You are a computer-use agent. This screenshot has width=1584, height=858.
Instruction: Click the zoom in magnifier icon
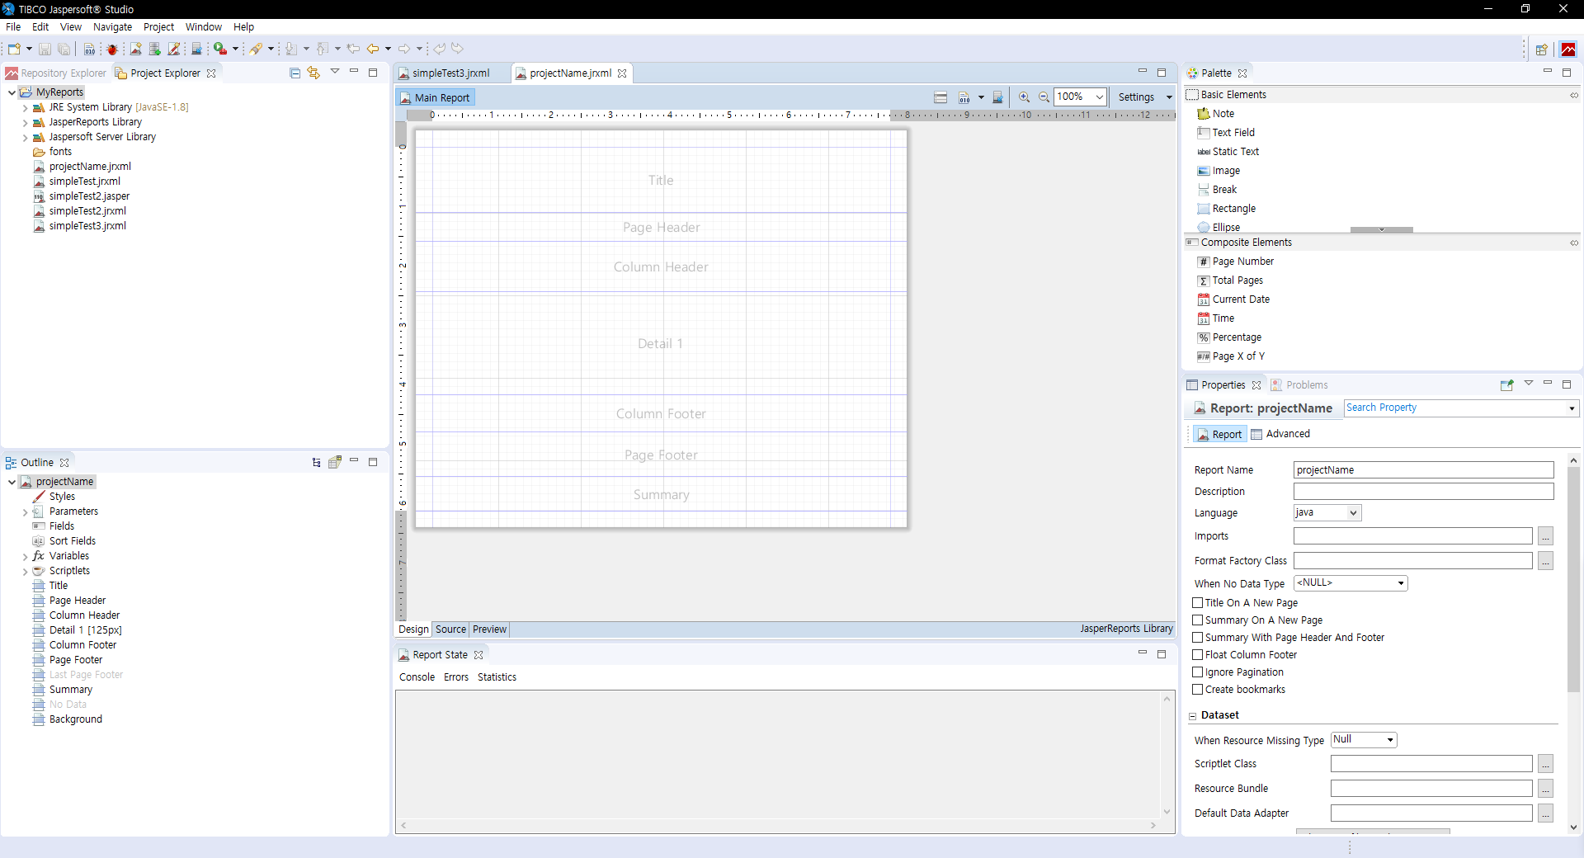coord(1024,97)
